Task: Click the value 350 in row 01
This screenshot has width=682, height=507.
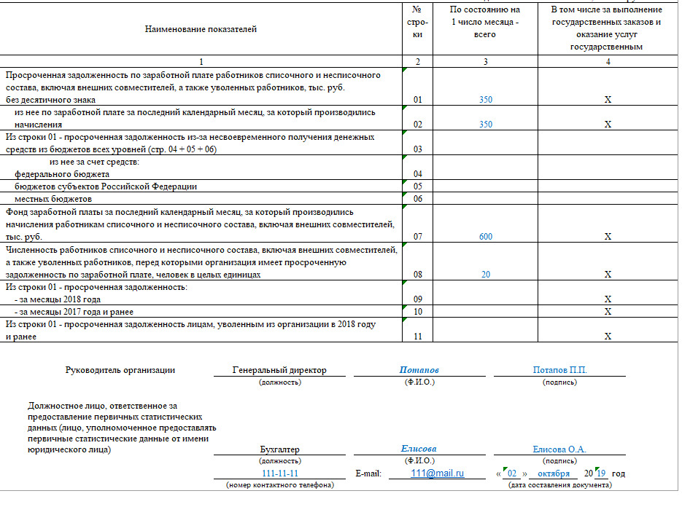Action: coord(485,99)
